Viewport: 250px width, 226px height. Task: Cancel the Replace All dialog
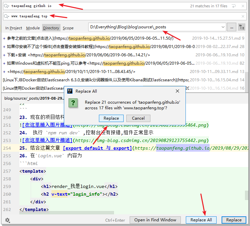point(138,118)
